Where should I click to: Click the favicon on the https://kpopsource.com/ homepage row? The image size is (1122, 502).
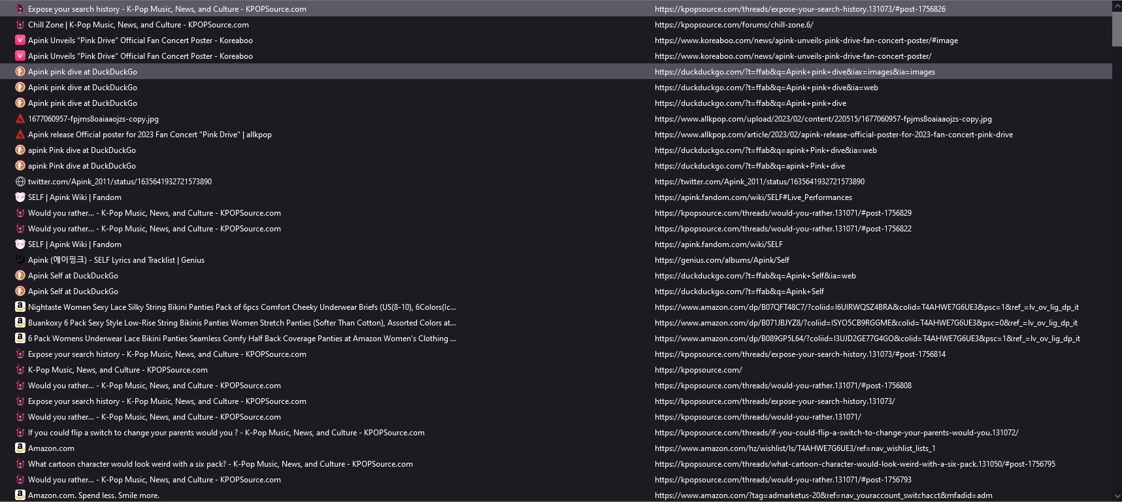click(20, 370)
